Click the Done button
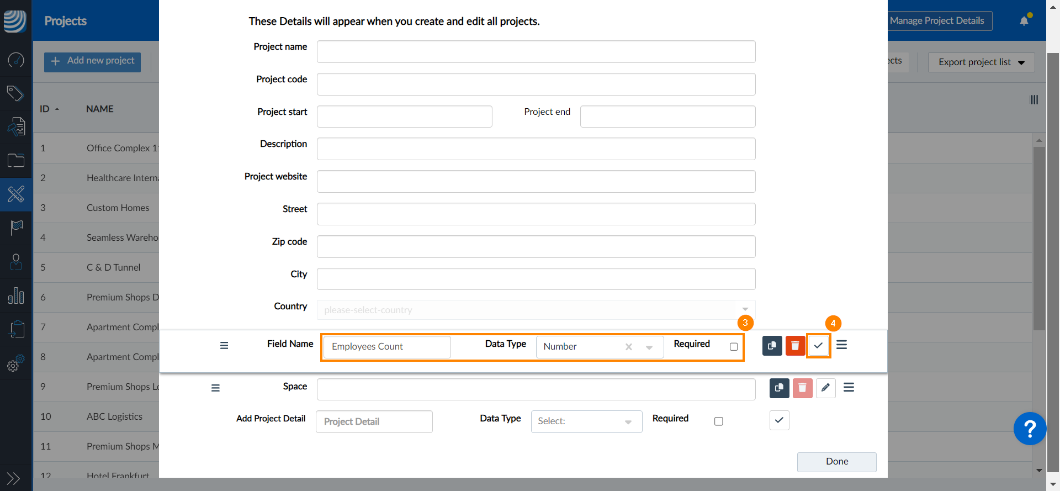 (836, 462)
